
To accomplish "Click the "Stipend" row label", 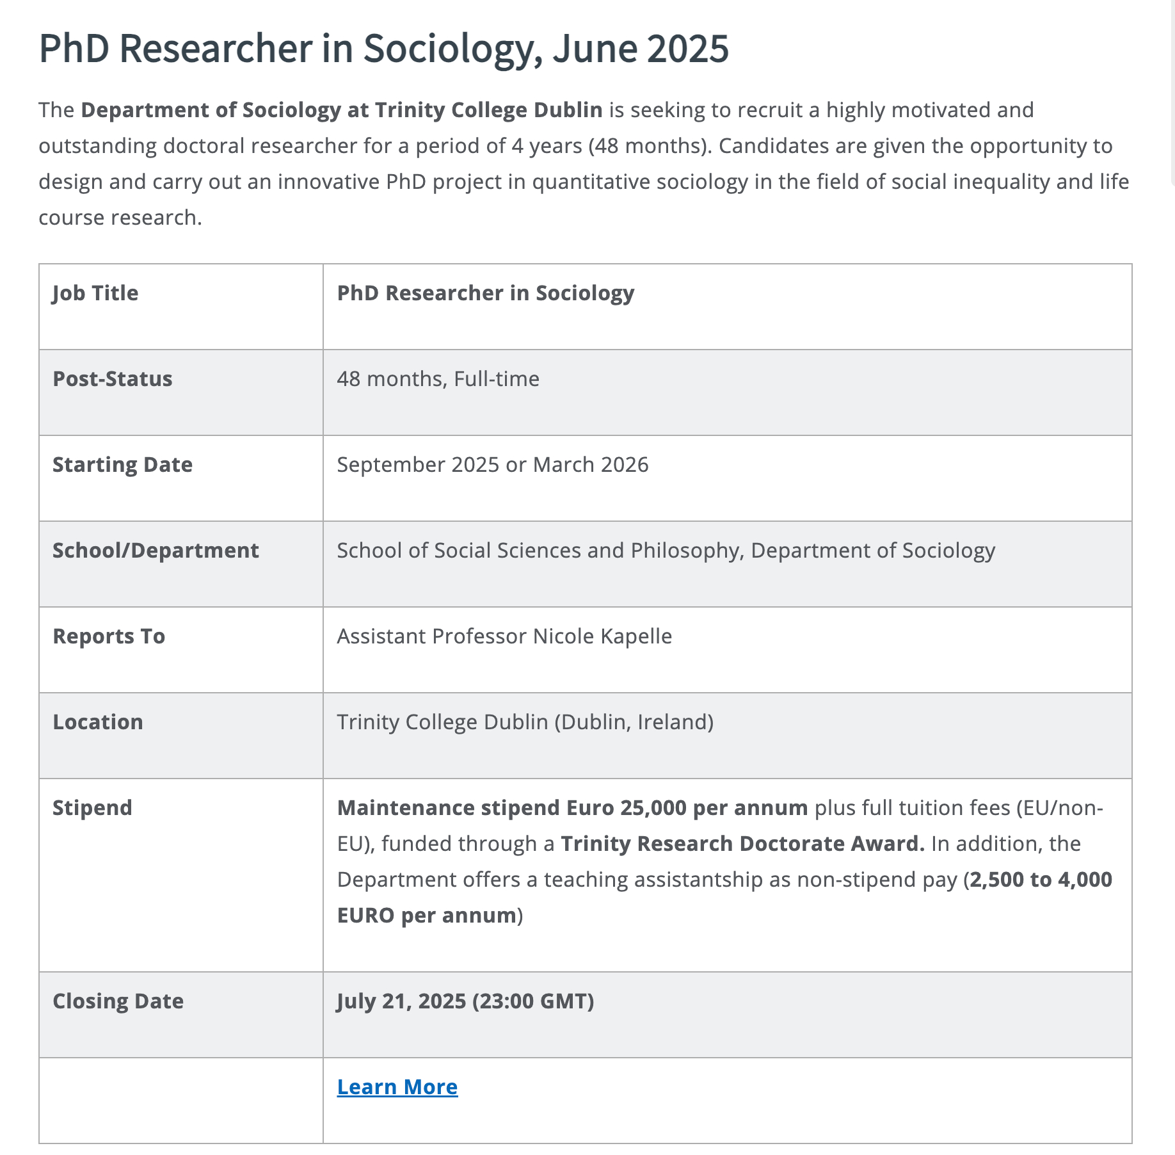I will (x=92, y=808).
